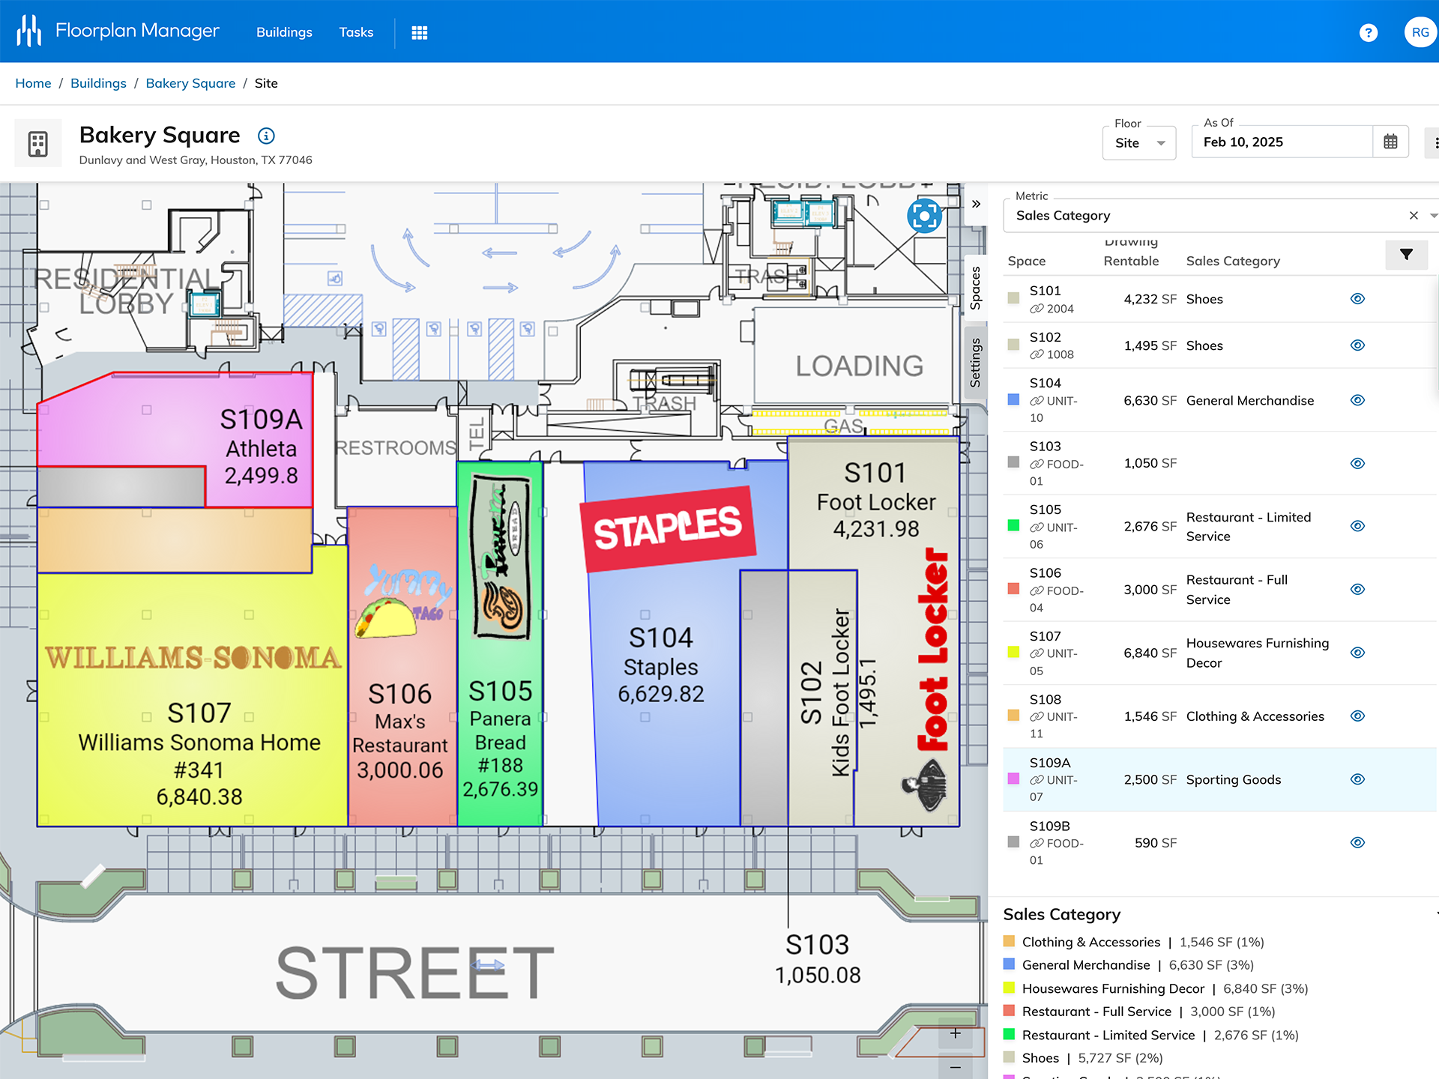Click the help question mark icon
The height and width of the screenshot is (1079, 1439).
click(1369, 32)
